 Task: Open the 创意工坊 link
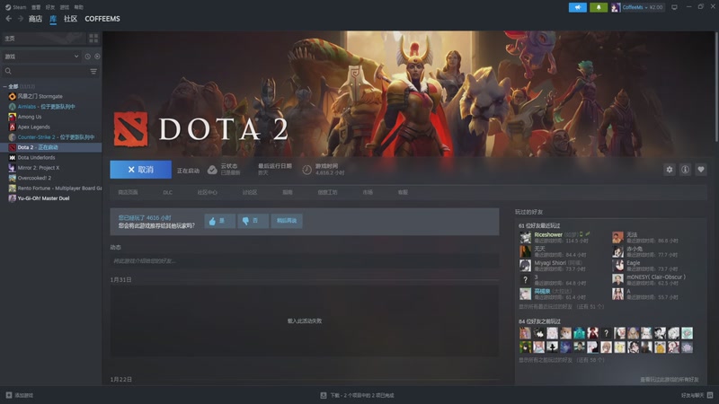(327, 192)
